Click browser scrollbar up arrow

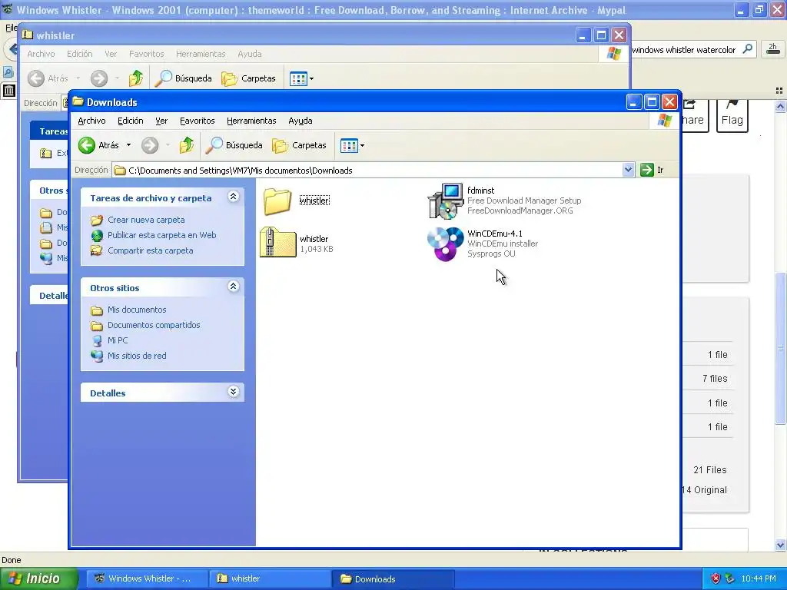pos(780,106)
